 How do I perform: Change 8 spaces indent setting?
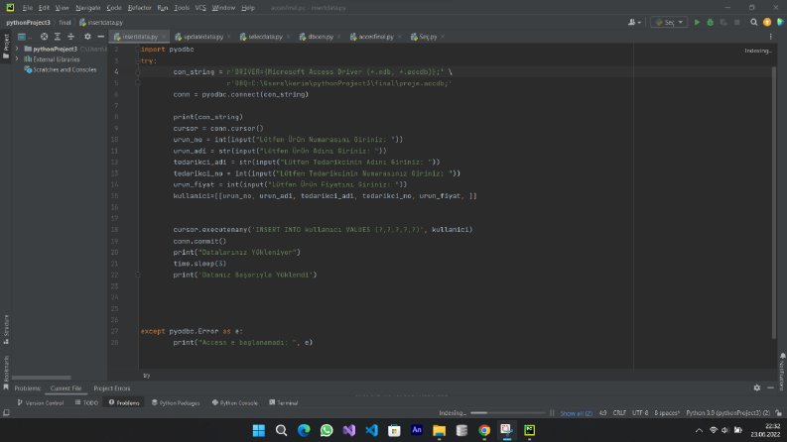(667, 413)
